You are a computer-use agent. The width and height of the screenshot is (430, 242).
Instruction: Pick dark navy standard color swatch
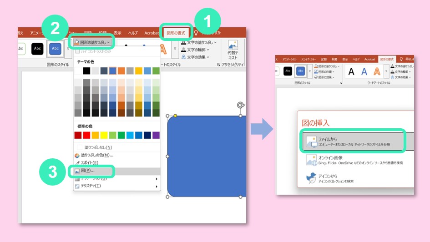pyautogui.click(x=147, y=135)
